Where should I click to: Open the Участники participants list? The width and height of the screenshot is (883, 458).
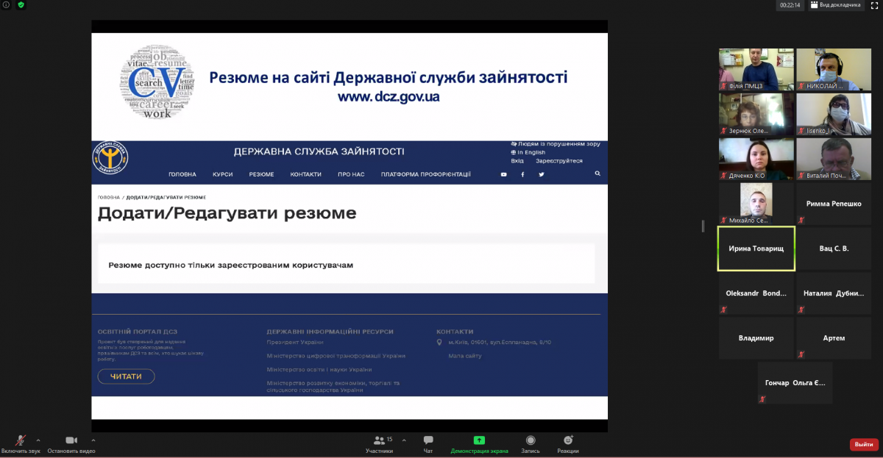click(x=379, y=440)
